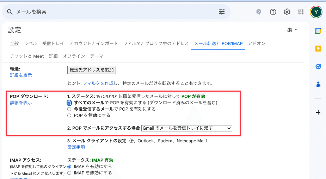
Task: Open Google Tasks in side panel
Action: tap(318, 66)
